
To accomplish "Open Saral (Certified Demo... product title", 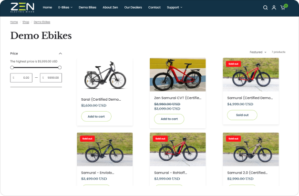I will [x=101, y=99].
